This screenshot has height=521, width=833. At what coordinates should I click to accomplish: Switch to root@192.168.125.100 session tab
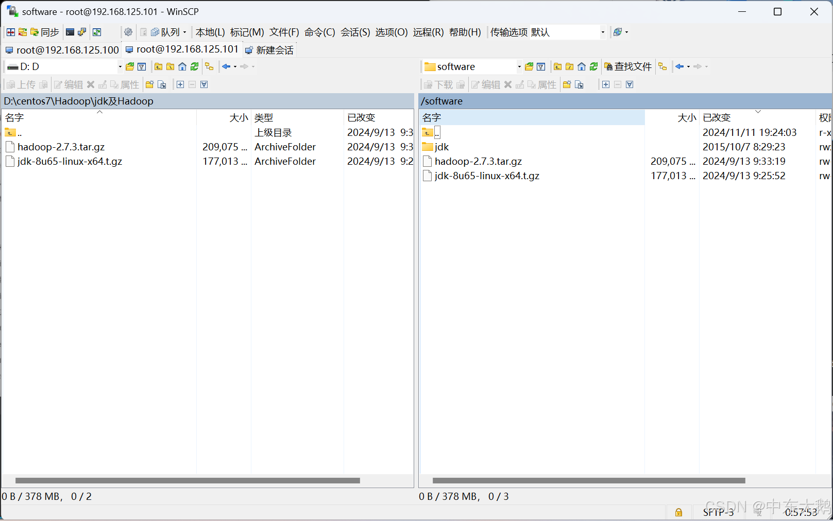click(62, 50)
